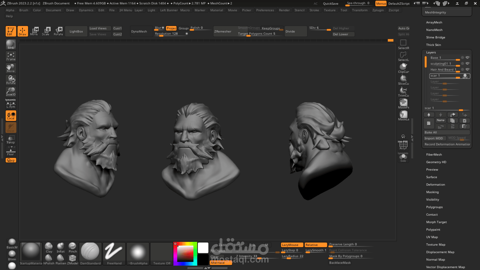The image size is (480, 270).
Task: Toggle PolyF wireframe display
Action: (x=403, y=145)
